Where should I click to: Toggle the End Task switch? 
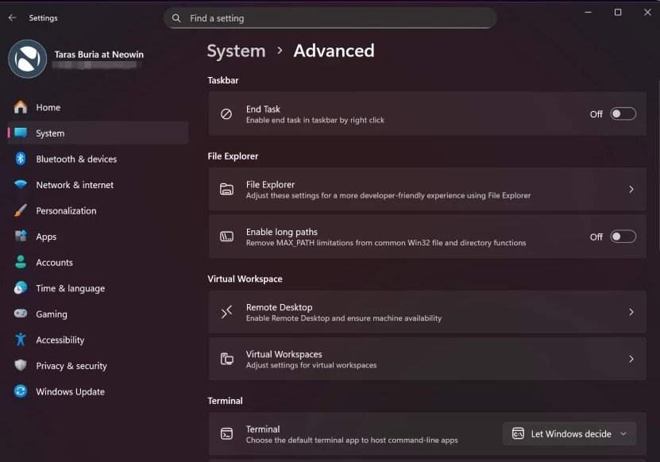tap(623, 114)
